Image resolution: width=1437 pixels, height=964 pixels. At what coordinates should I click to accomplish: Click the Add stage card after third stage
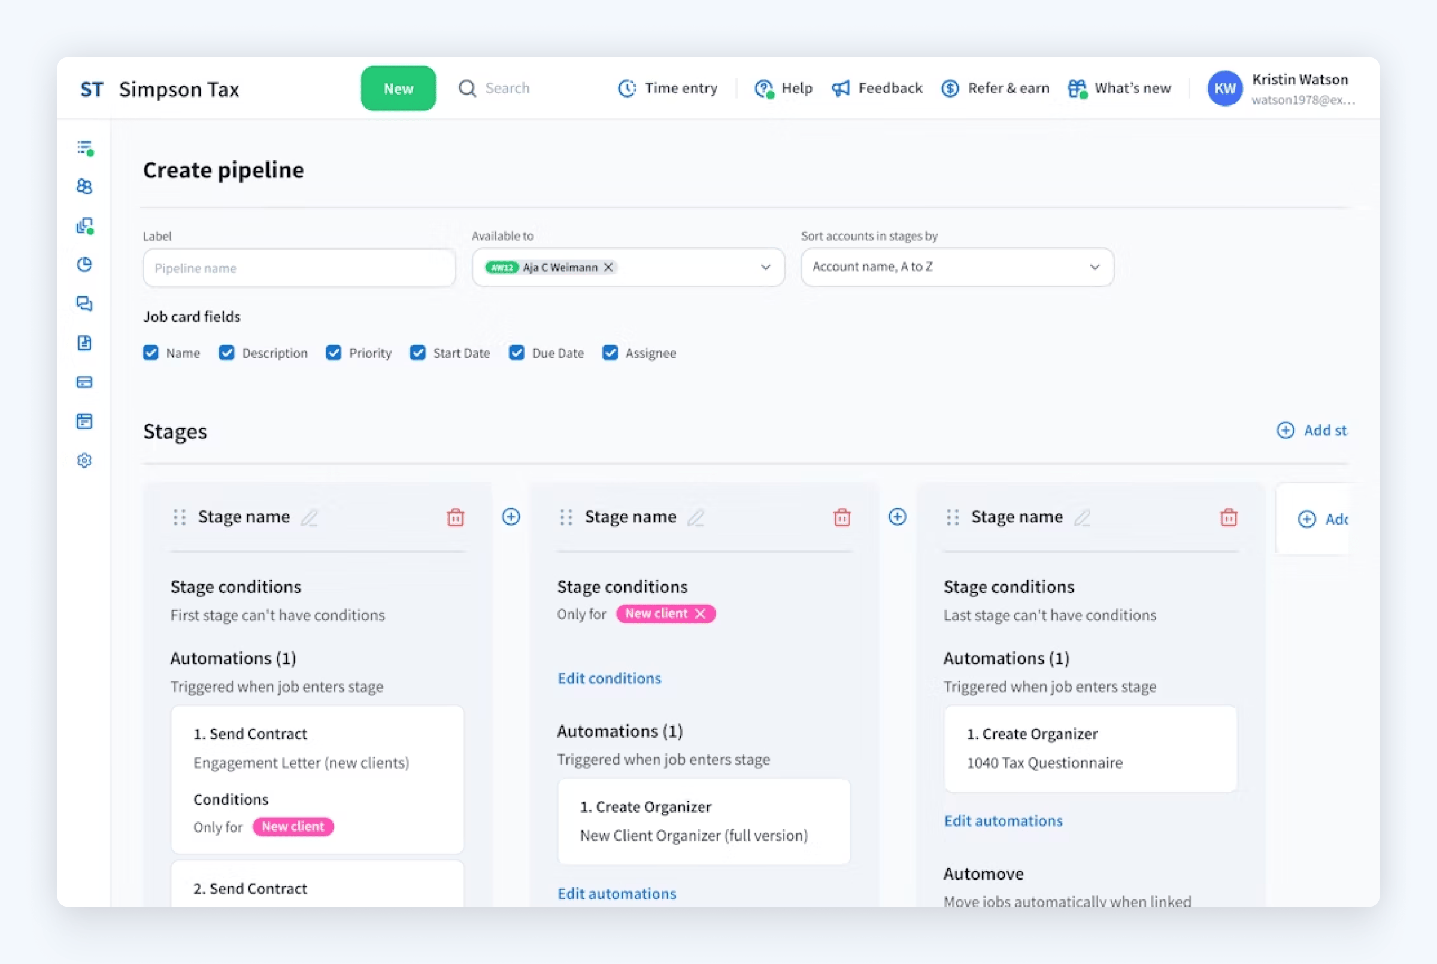pos(1314,519)
